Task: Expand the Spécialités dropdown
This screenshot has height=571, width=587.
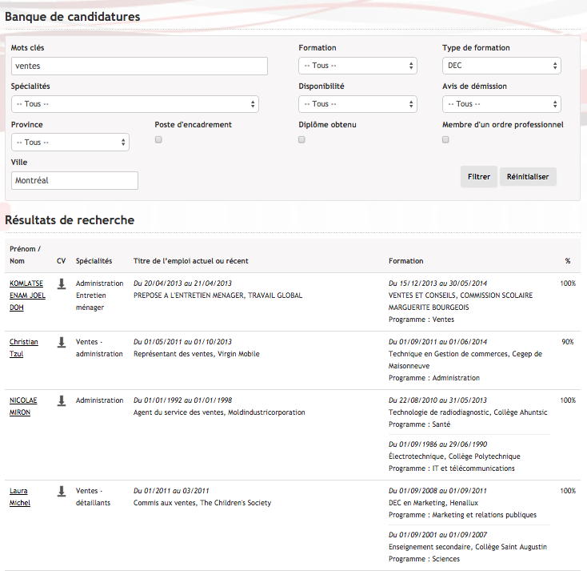Action: click(135, 104)
